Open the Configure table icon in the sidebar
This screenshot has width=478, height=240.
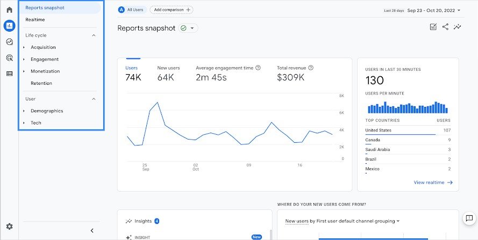[10, 74]
